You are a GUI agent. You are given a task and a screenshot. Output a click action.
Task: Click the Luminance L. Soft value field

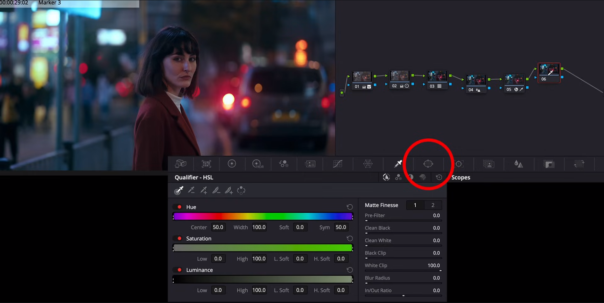[x=300, y=290]
